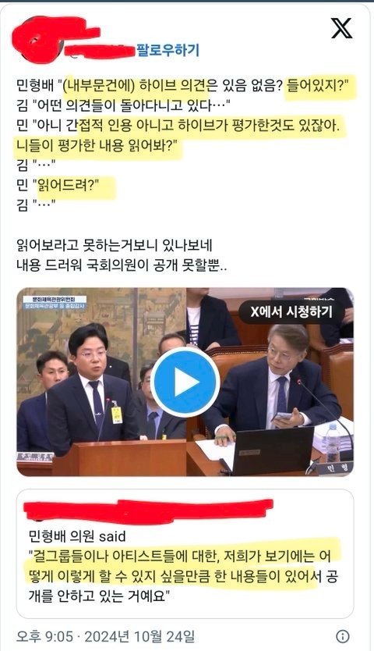Open the X logo in the top corner
The image size is (374, 651).
pyautogui.click(x=341, y=28)
